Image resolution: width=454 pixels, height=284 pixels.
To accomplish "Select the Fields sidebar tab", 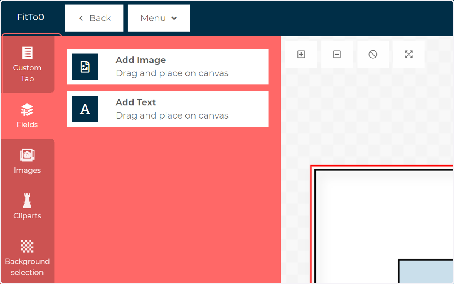I will (27, 116).
